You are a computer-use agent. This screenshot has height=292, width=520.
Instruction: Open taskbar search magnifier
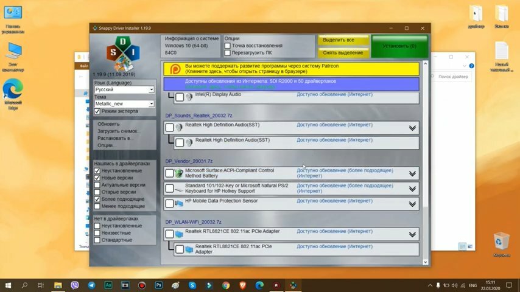click(24, 285)
